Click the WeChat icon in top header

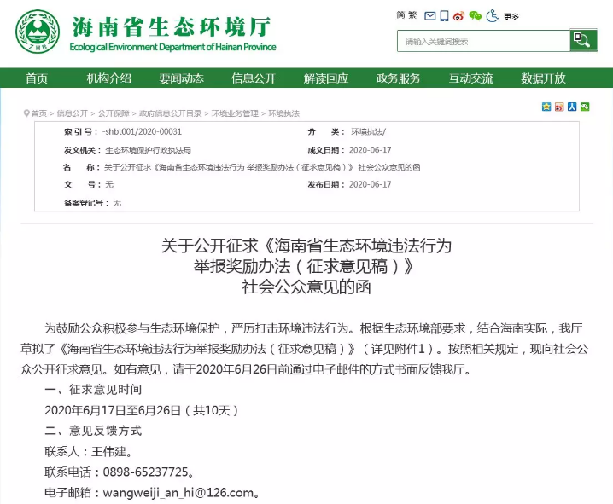coord(476,15)
